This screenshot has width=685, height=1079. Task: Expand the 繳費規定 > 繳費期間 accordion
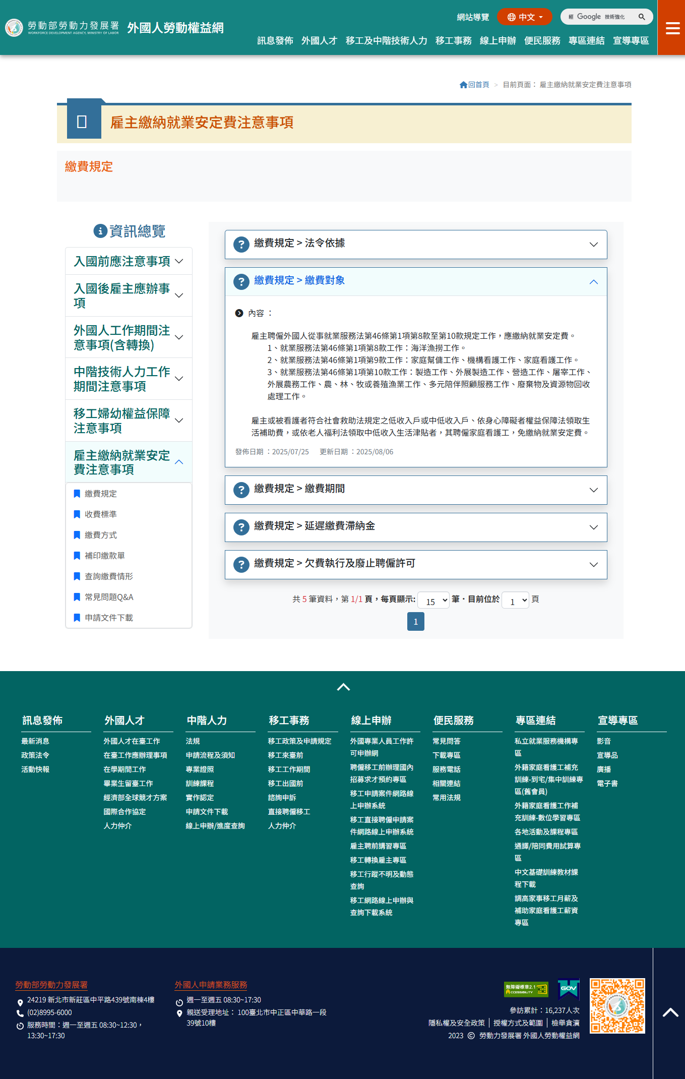[x=416, y=490]
